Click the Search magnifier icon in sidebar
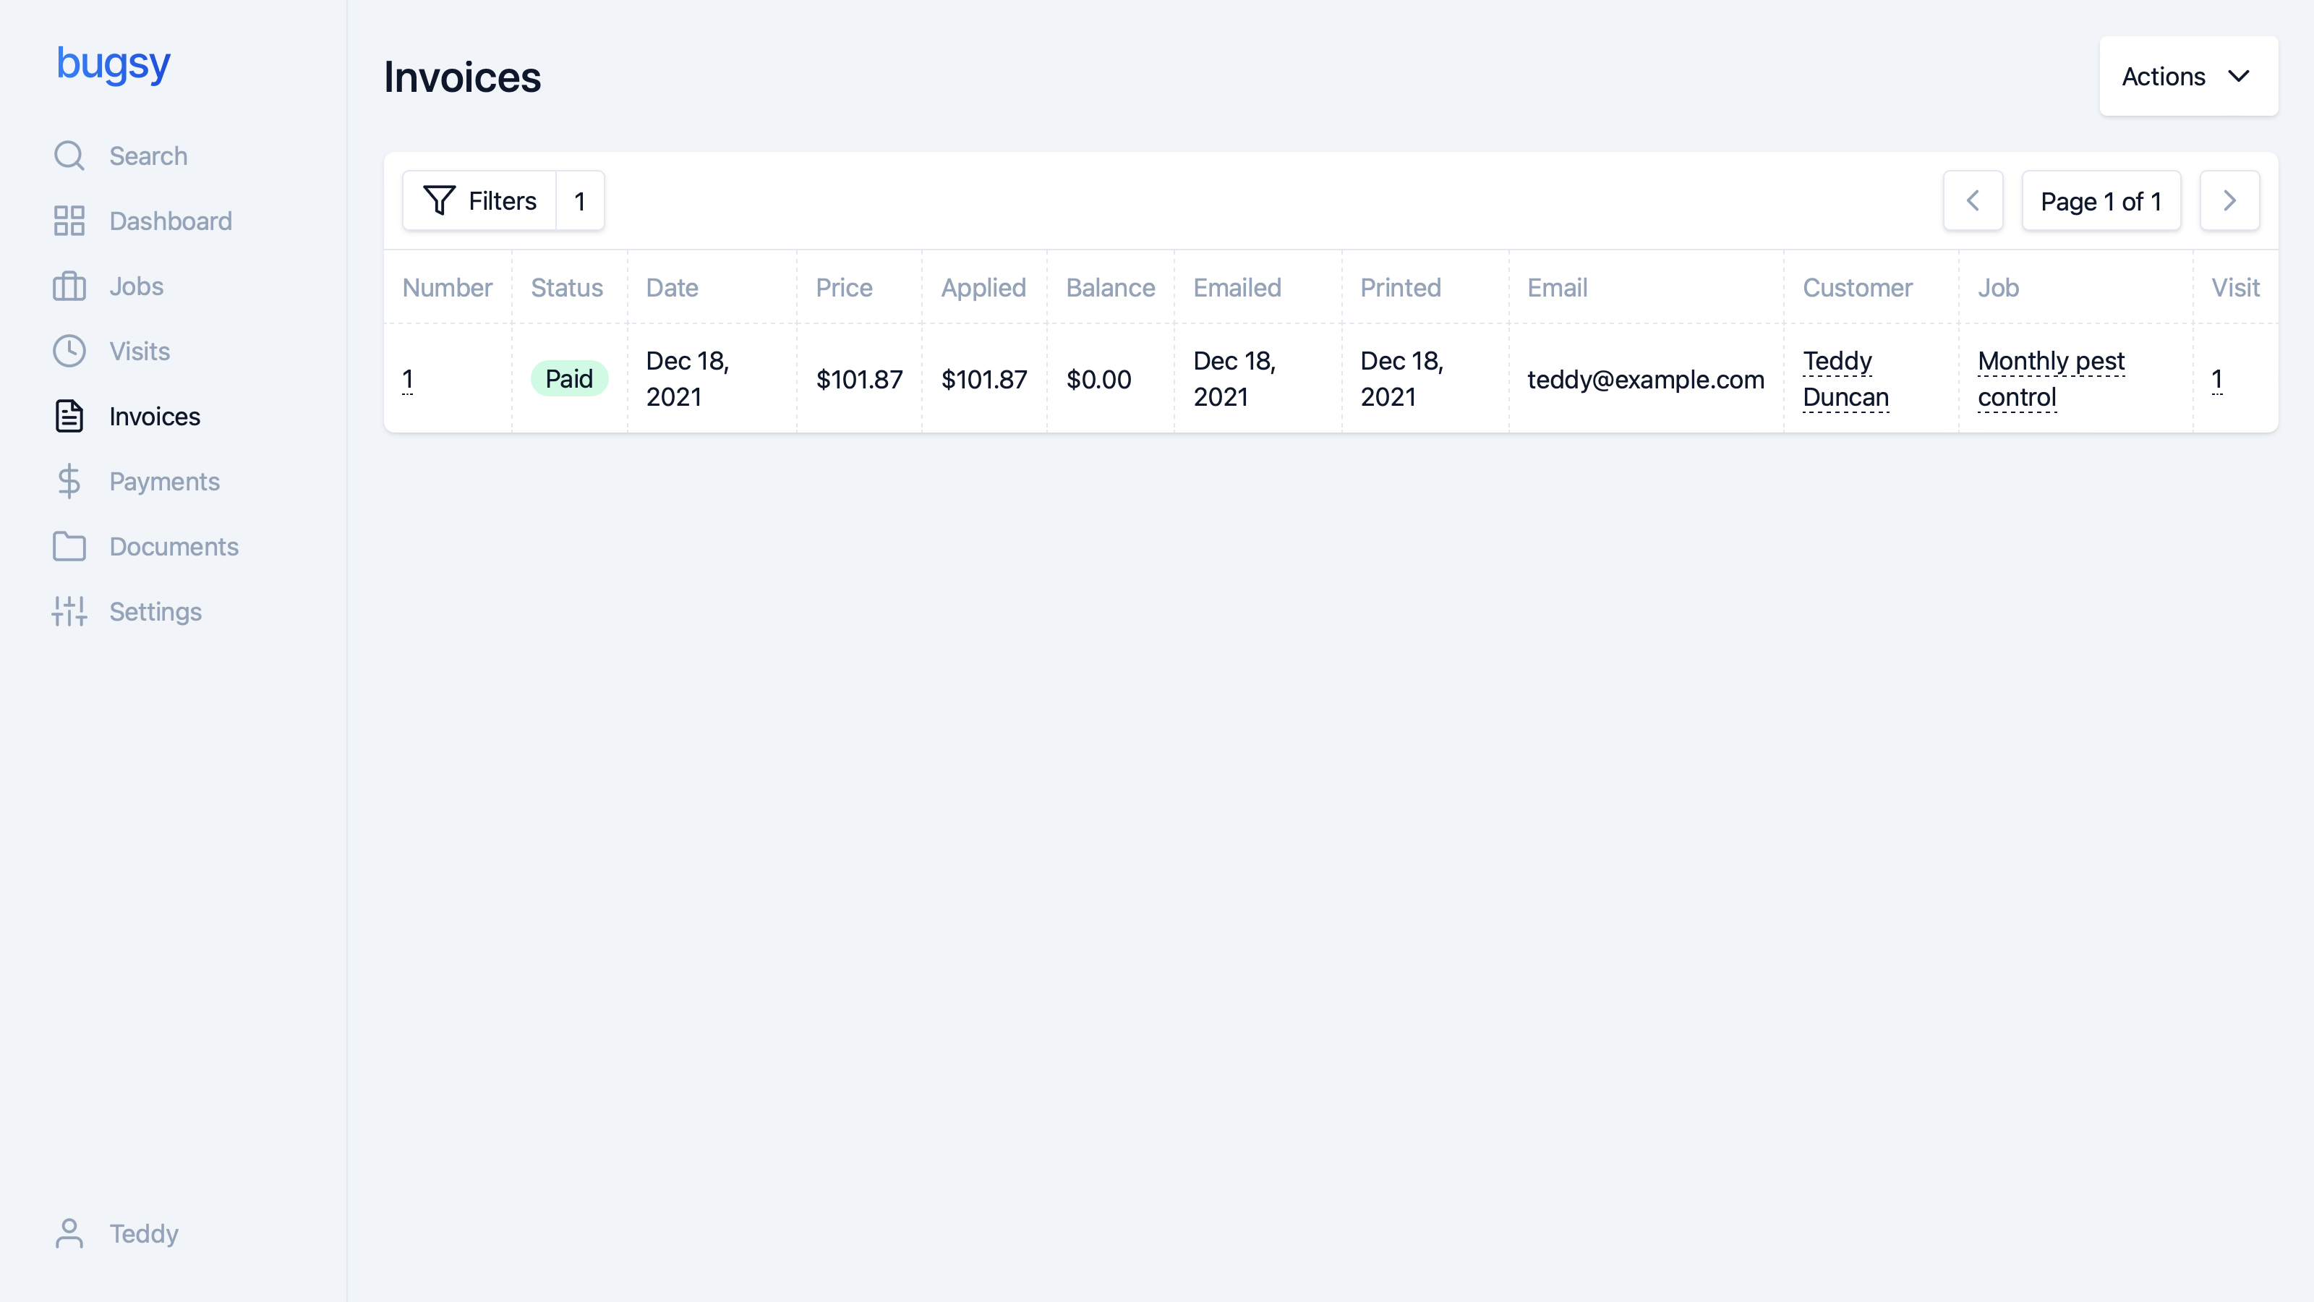2314x1302 pixels. (69, 156)
